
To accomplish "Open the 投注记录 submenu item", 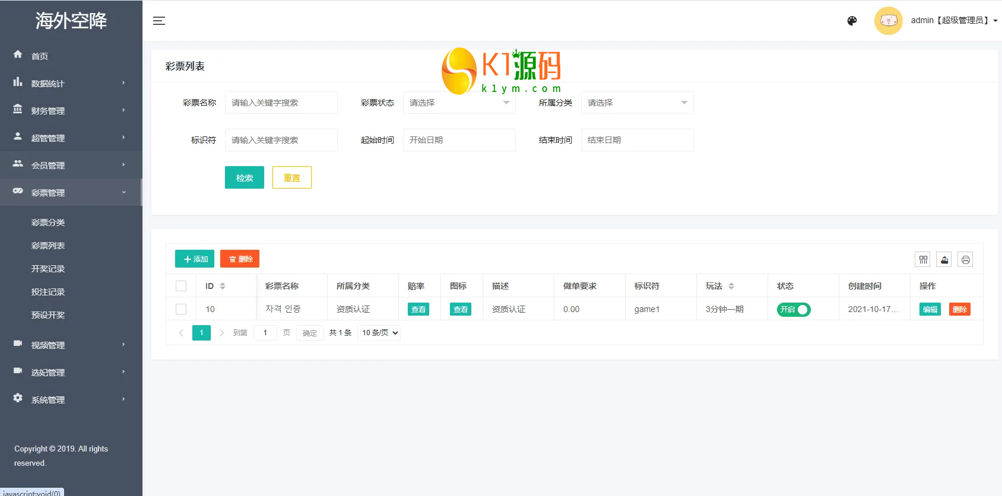I will pos(48,292).
